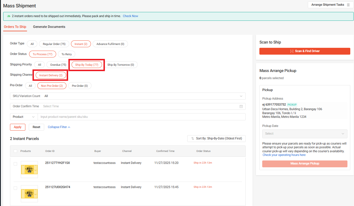This screenshot has width=354, height=206.
Task: Expand the Pickup Date select dropdown
Action: [305, 134]
